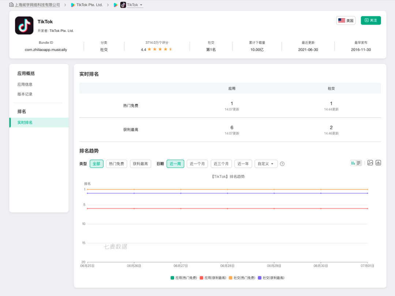Click the 关注 follow button
Viewport: 395px width, 296px height.
370,20
